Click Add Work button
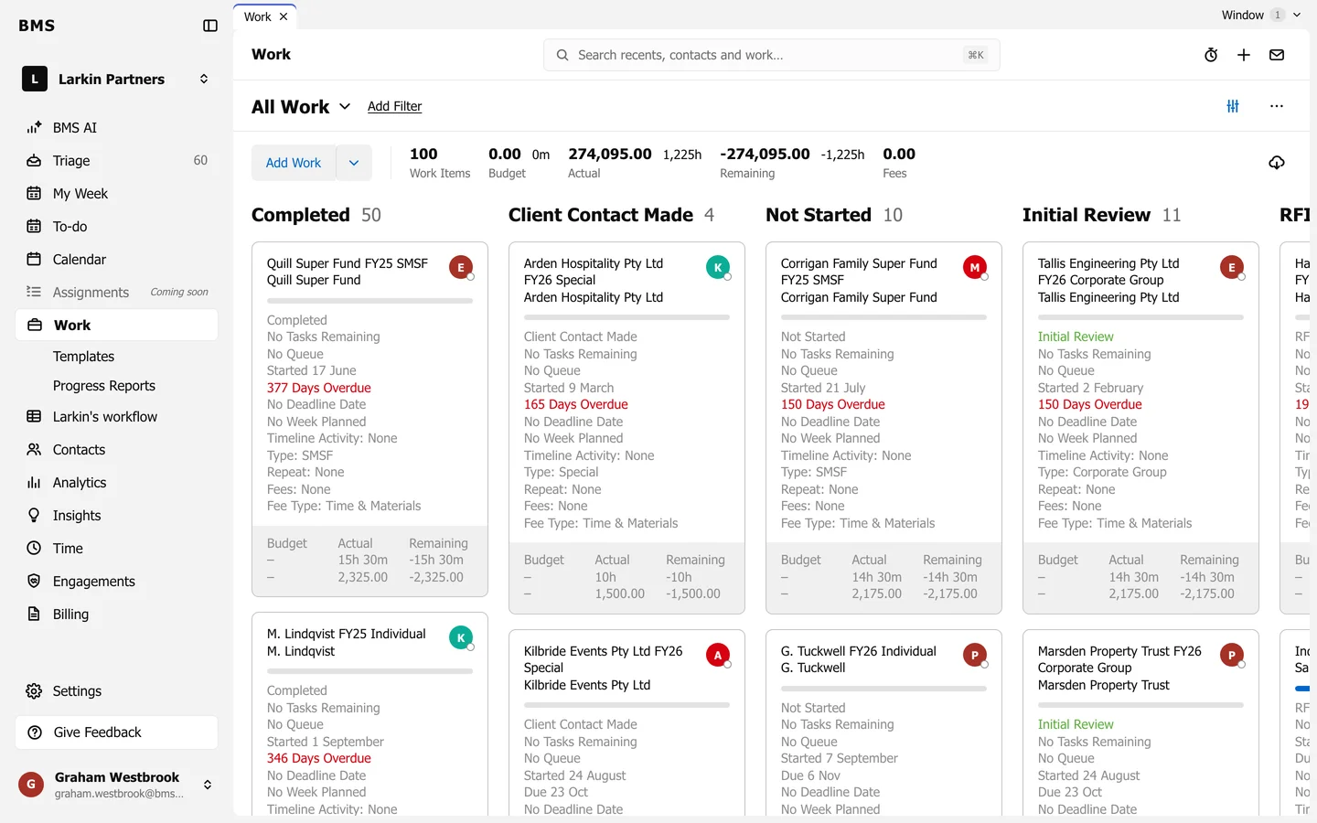The image size is (1317, 823). tap(294, 163)
